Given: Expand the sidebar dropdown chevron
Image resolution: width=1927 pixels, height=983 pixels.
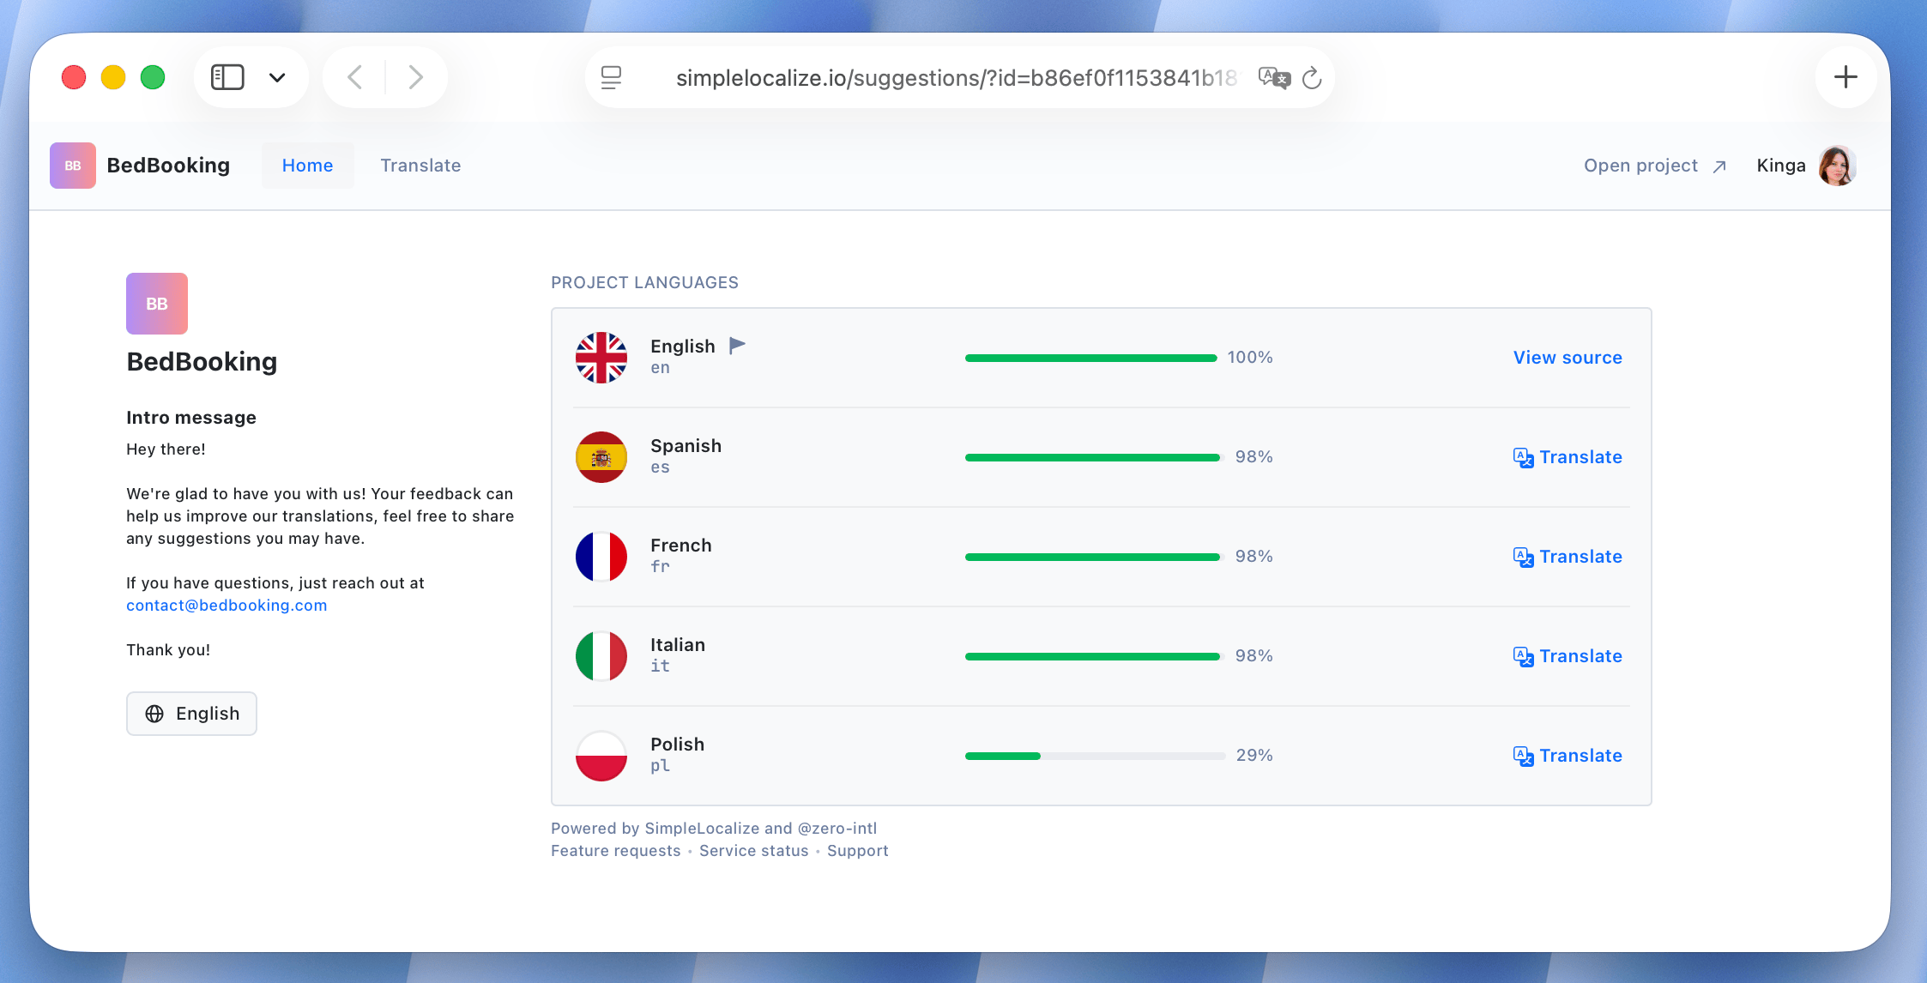Looking at the screenshot, I should point(277,77).
